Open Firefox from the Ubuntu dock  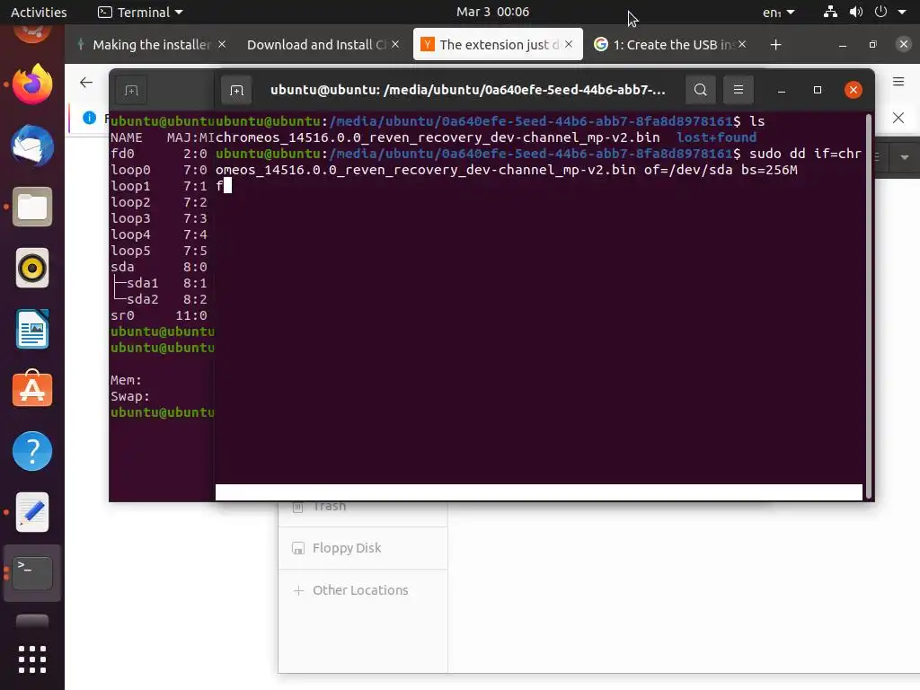[x=32, y=84]
